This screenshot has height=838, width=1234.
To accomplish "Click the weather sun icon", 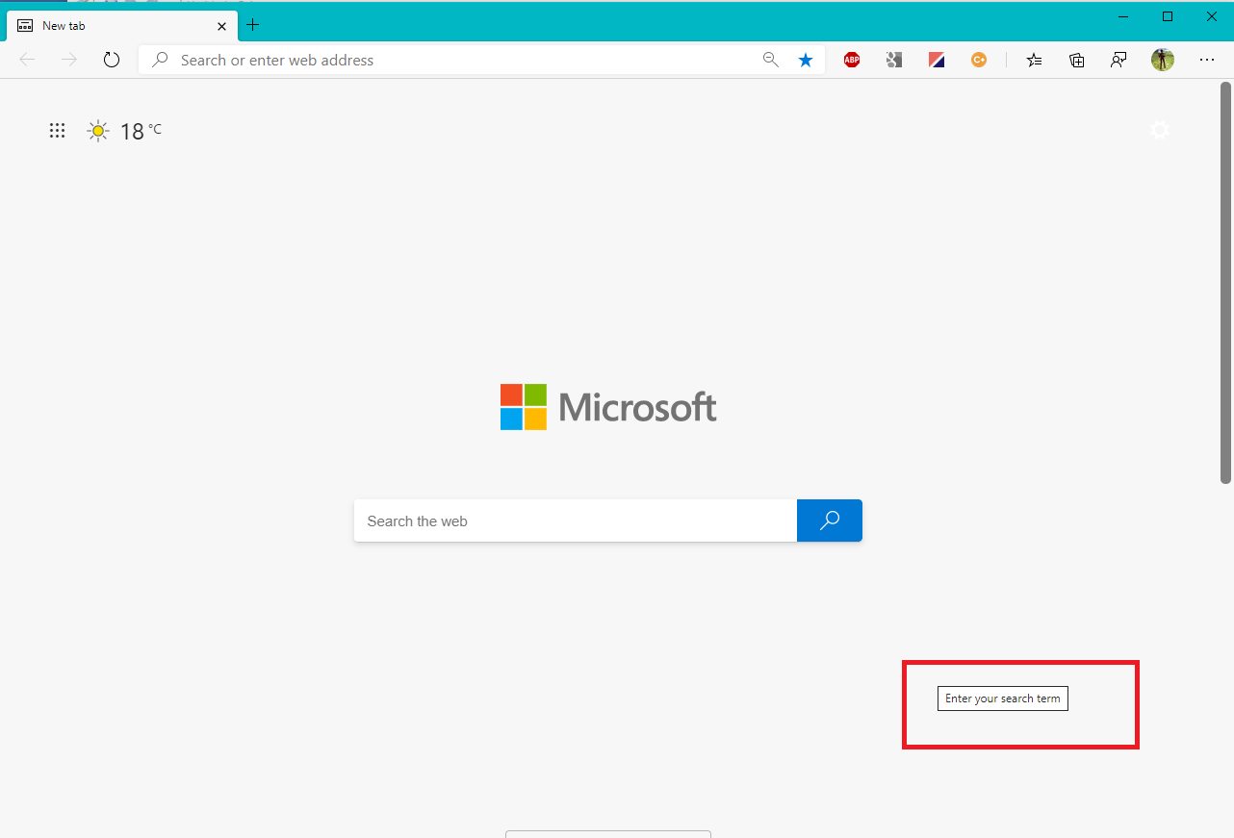I will [97, 130].
